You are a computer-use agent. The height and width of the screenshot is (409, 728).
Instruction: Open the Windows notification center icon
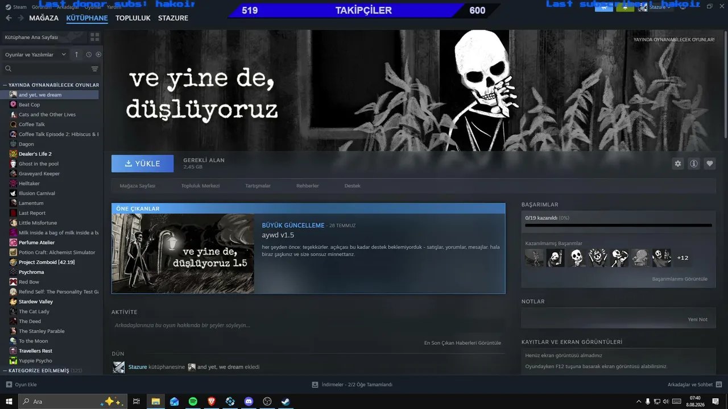pos(715,402)
